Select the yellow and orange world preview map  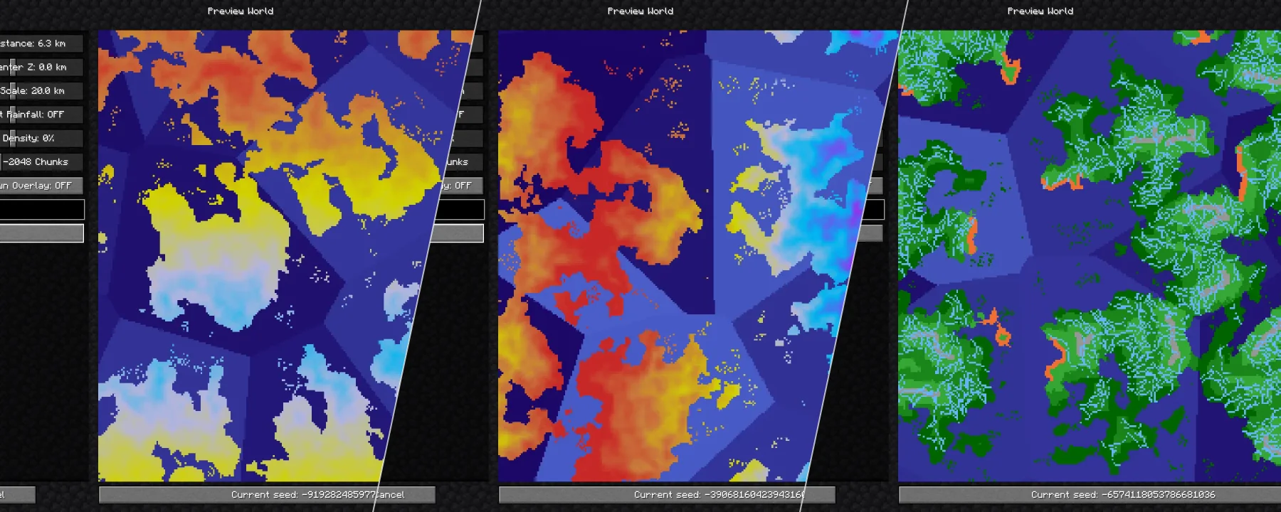[285, 256]
